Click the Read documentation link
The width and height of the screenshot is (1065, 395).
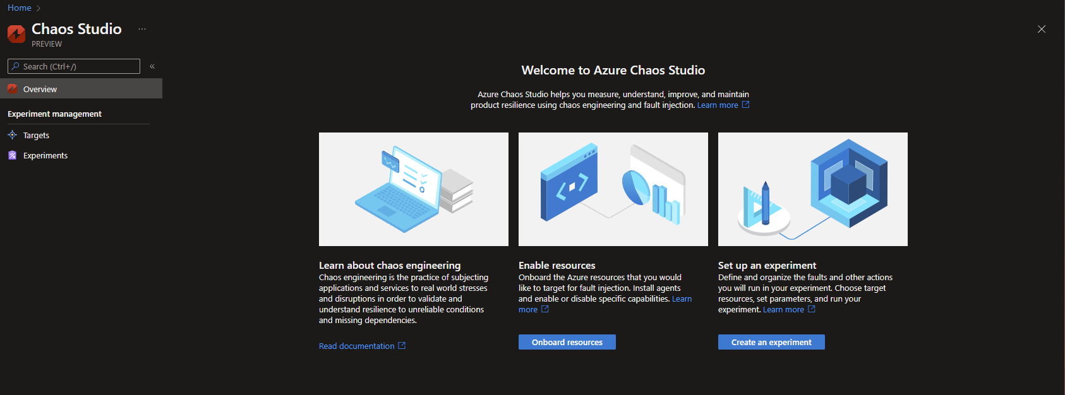click(357, 346)
